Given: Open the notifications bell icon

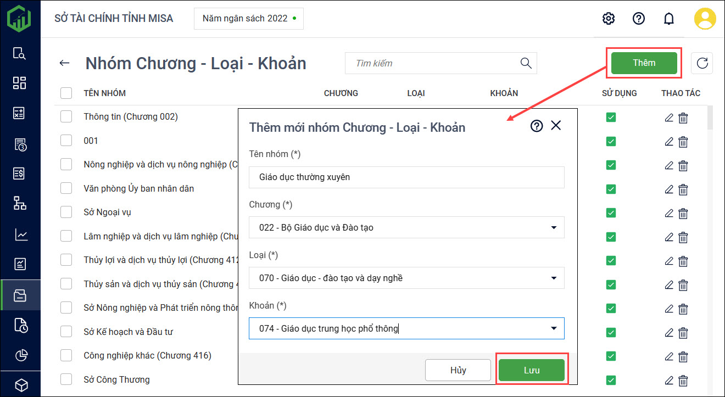Looking at the screenshot, I should pyautogui.click(x=668, y=19).
